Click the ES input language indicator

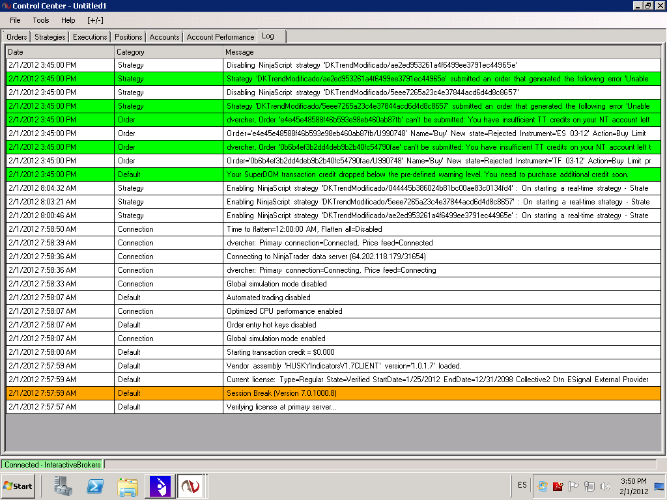pyautogui.click(x=522, y=484)
